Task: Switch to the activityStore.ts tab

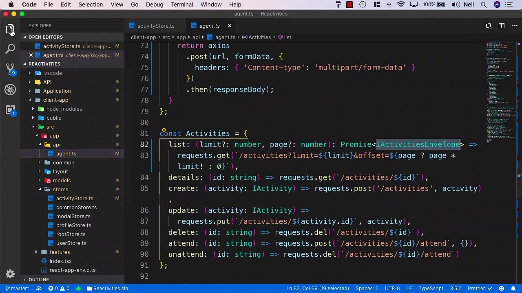Action: pyautogui.click(x=155, y=26)
